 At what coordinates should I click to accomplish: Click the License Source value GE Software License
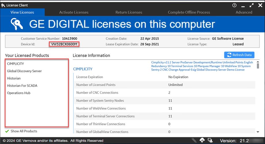(228, 39)
